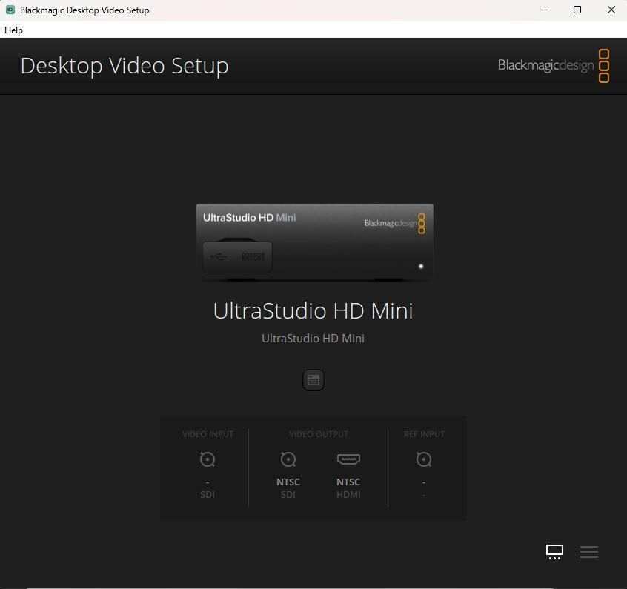Click the gray UltraStudio HD Mini subtitle

tap(313, 339)
